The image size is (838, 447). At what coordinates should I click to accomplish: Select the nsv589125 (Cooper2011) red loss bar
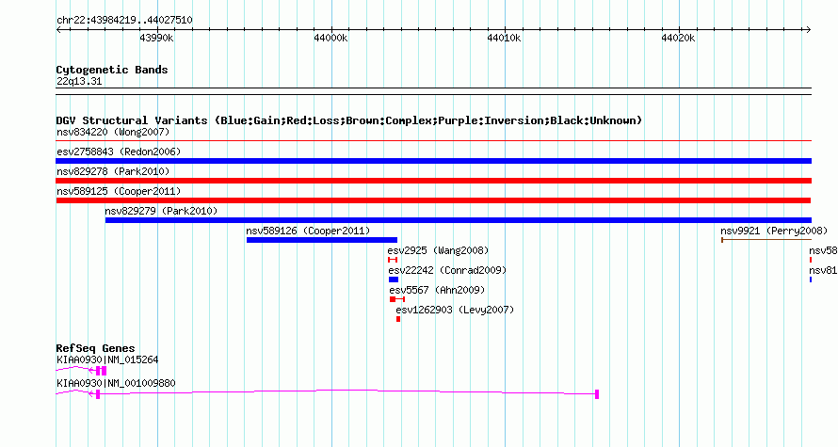click(x=433, y=200)
